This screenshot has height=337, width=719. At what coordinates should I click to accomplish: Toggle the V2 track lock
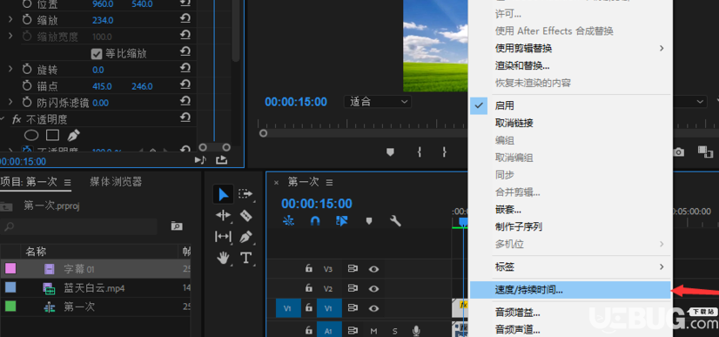[309, 288]
